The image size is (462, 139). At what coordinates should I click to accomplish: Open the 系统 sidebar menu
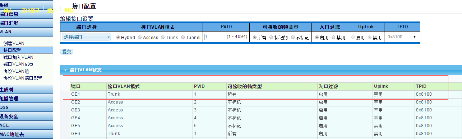coord(27,5)
